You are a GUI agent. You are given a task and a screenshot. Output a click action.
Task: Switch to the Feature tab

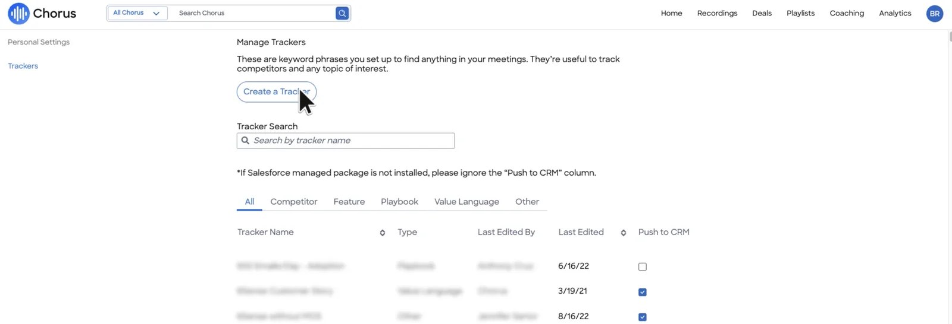349,202
